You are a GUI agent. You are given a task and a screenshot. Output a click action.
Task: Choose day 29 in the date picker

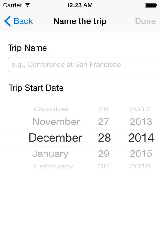(103, 154)
